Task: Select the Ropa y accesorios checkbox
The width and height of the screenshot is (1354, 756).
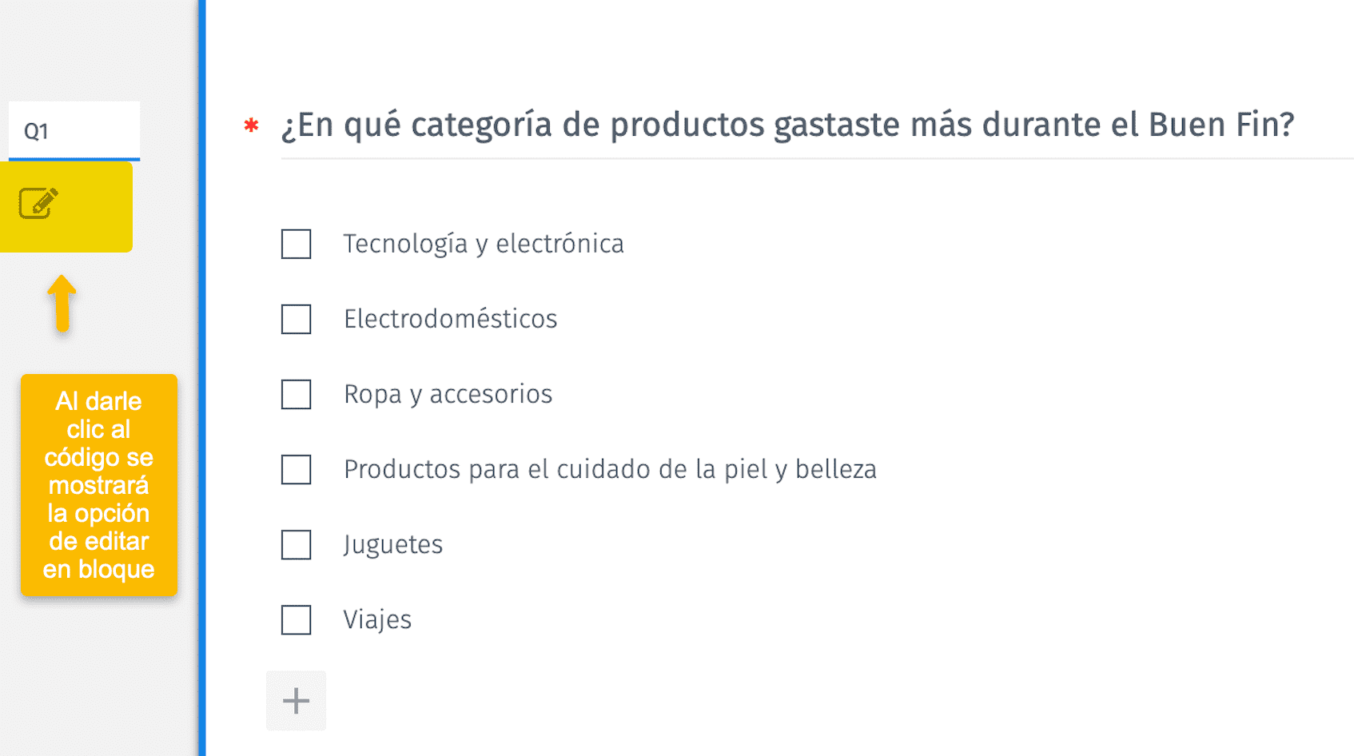Action: coord(296,395)
